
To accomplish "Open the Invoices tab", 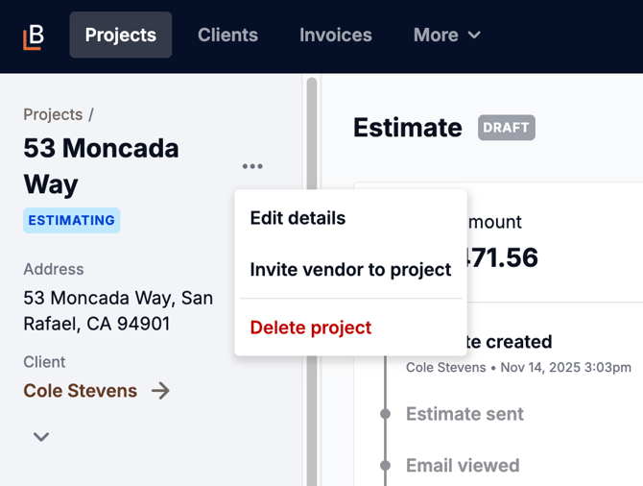I will click(335, 36).
